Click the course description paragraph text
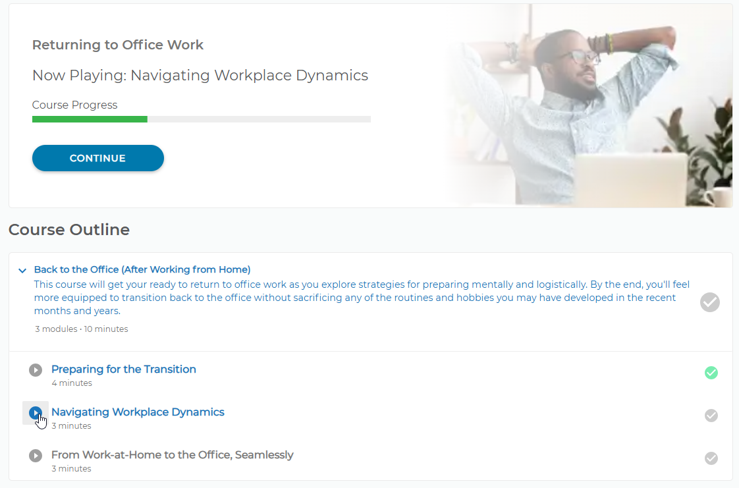The image size is (739, 488). click(x=362, y=298)
